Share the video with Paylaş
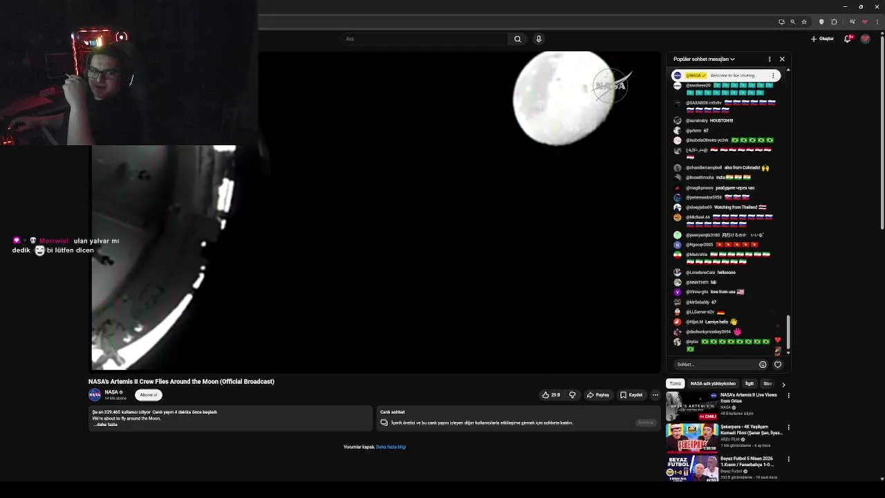 click(x=598, y=395)
